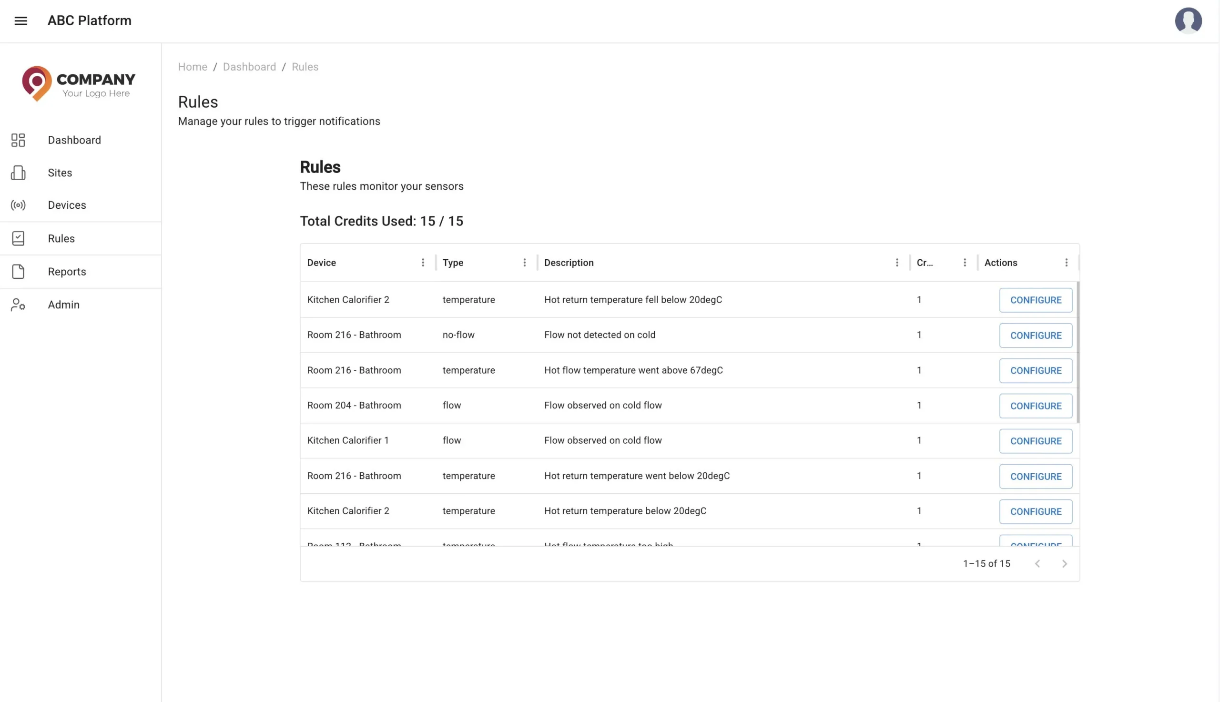
Task: Click the Company logo image
Action: 79,83
